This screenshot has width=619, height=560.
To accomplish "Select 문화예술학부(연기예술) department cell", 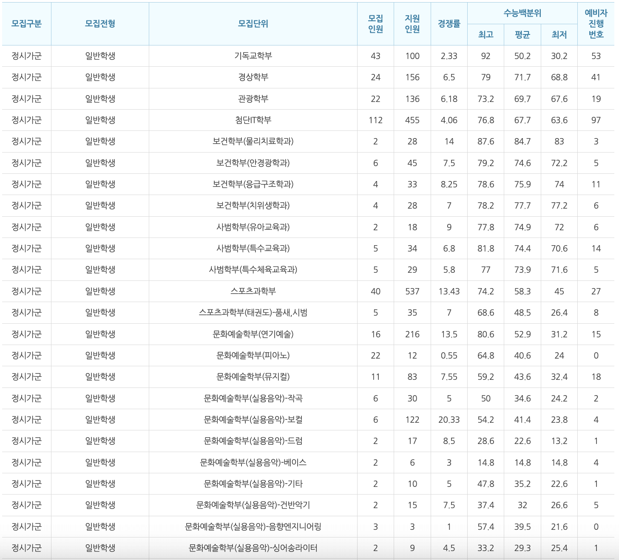I will [253, 334].
